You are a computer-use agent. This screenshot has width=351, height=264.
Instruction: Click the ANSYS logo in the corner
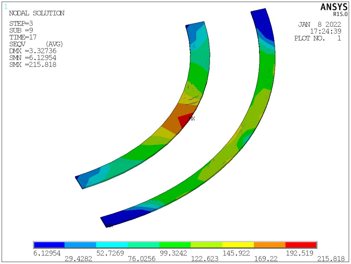[334, 7]
